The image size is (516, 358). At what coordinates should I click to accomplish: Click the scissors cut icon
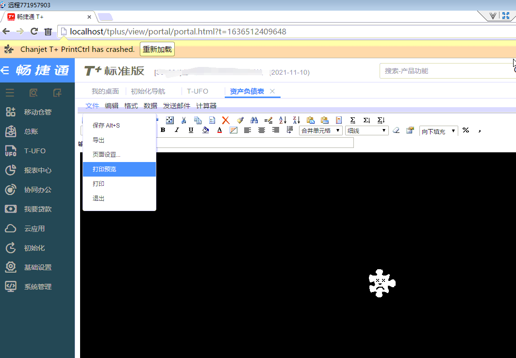pos(183,120)
